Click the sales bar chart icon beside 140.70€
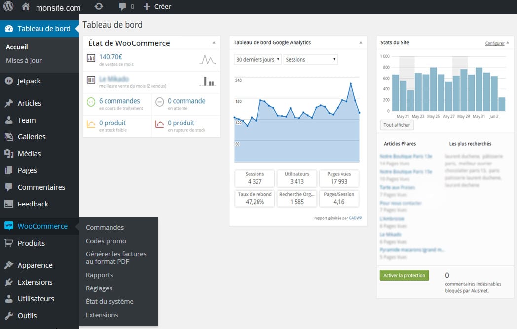The height and width of the screenshot is (329, 517). [91, 58]
